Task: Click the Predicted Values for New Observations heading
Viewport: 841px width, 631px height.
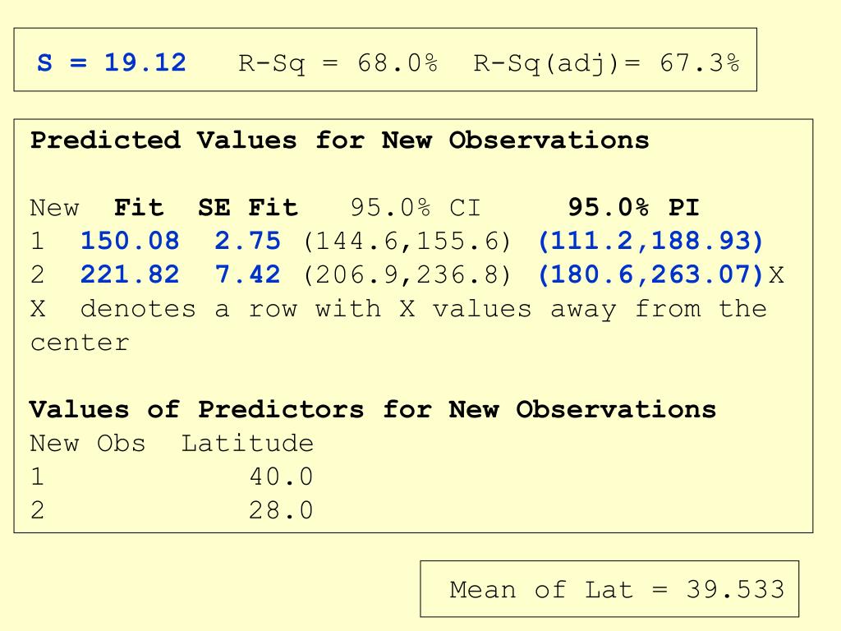Action: point(339,140)
